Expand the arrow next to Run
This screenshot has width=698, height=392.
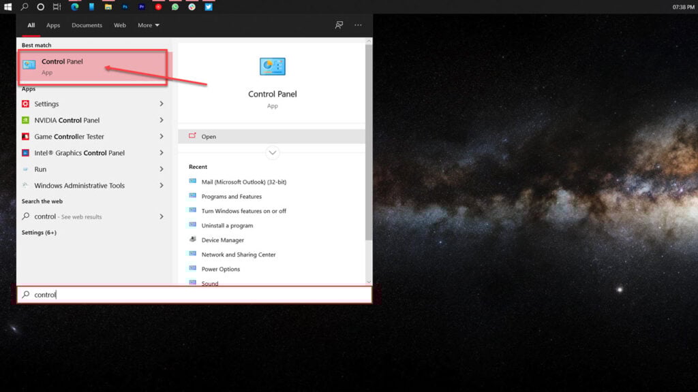click(x=162, y=169)
